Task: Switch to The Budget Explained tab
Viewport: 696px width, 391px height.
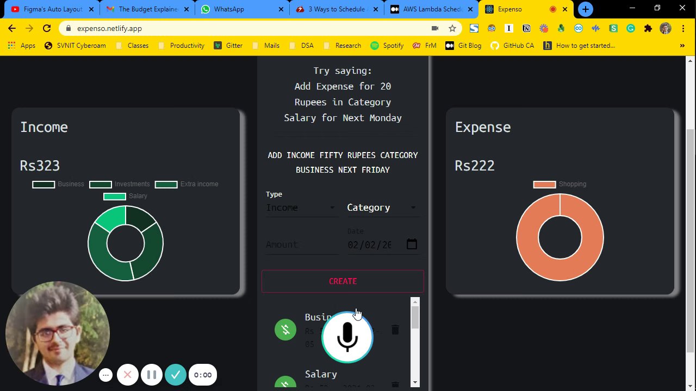Action: pos(146,9)
